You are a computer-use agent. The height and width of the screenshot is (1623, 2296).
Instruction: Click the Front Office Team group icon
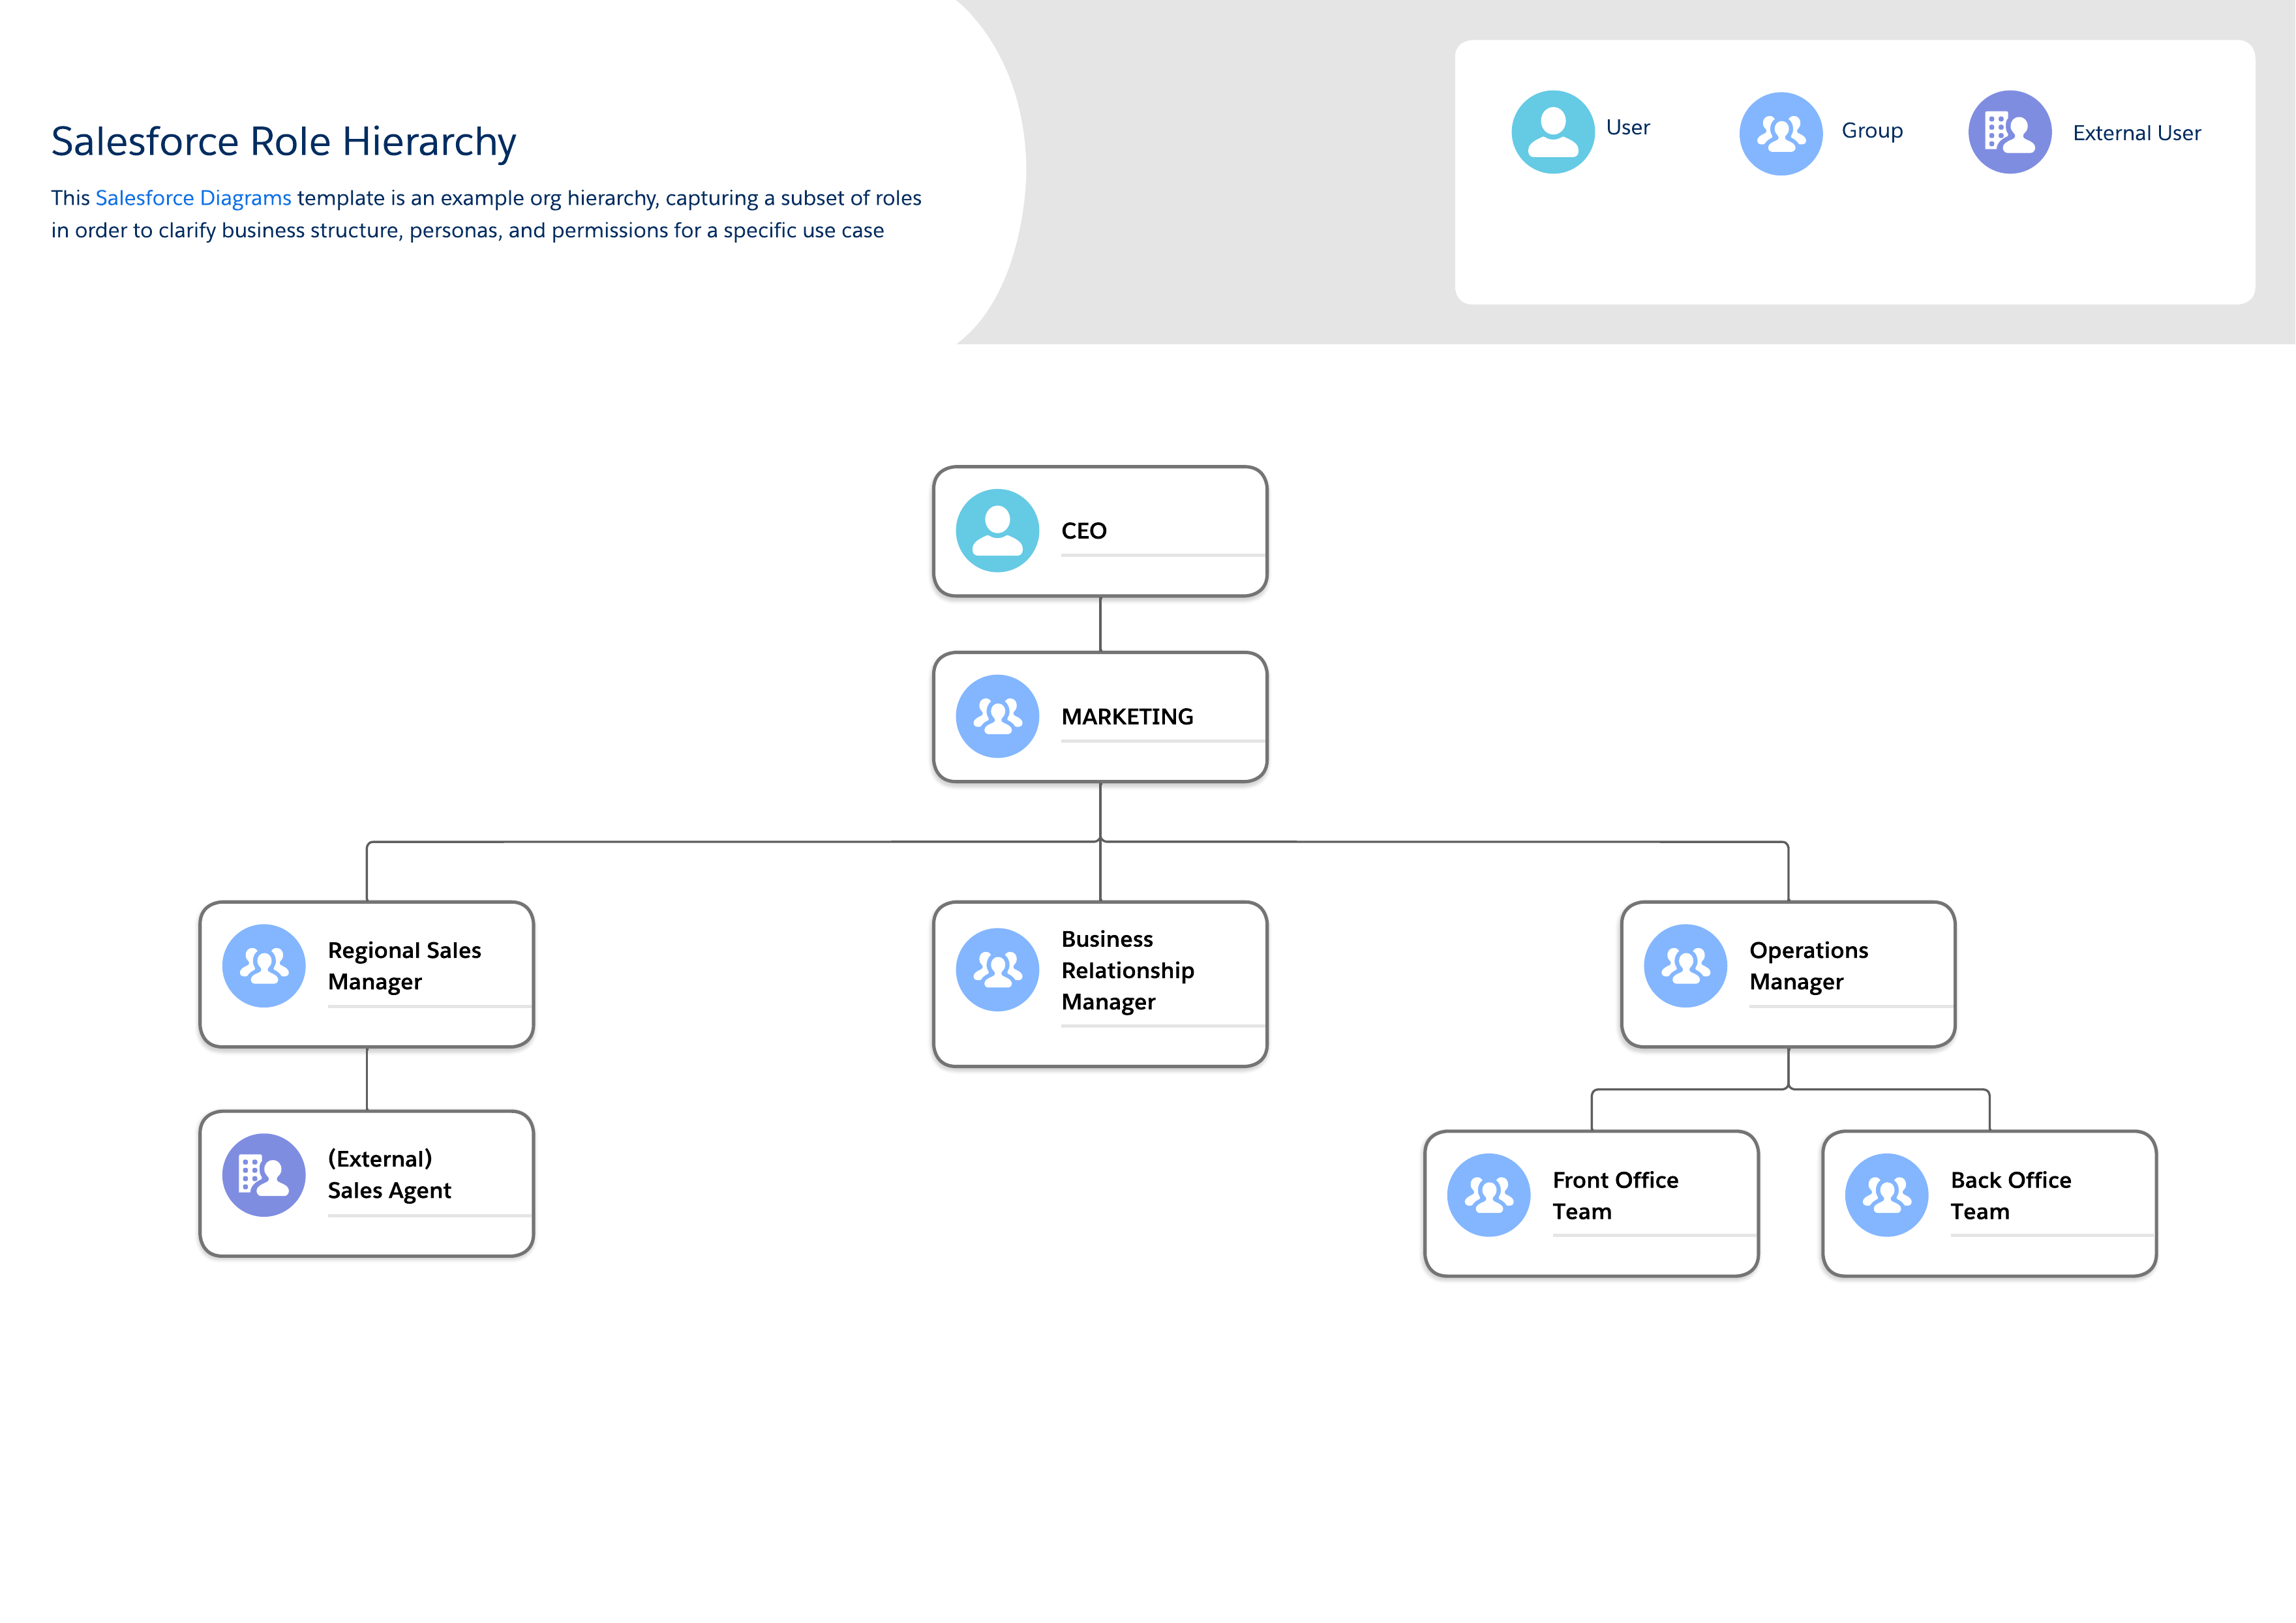pyautogui.click(x=1488, y=1195)
